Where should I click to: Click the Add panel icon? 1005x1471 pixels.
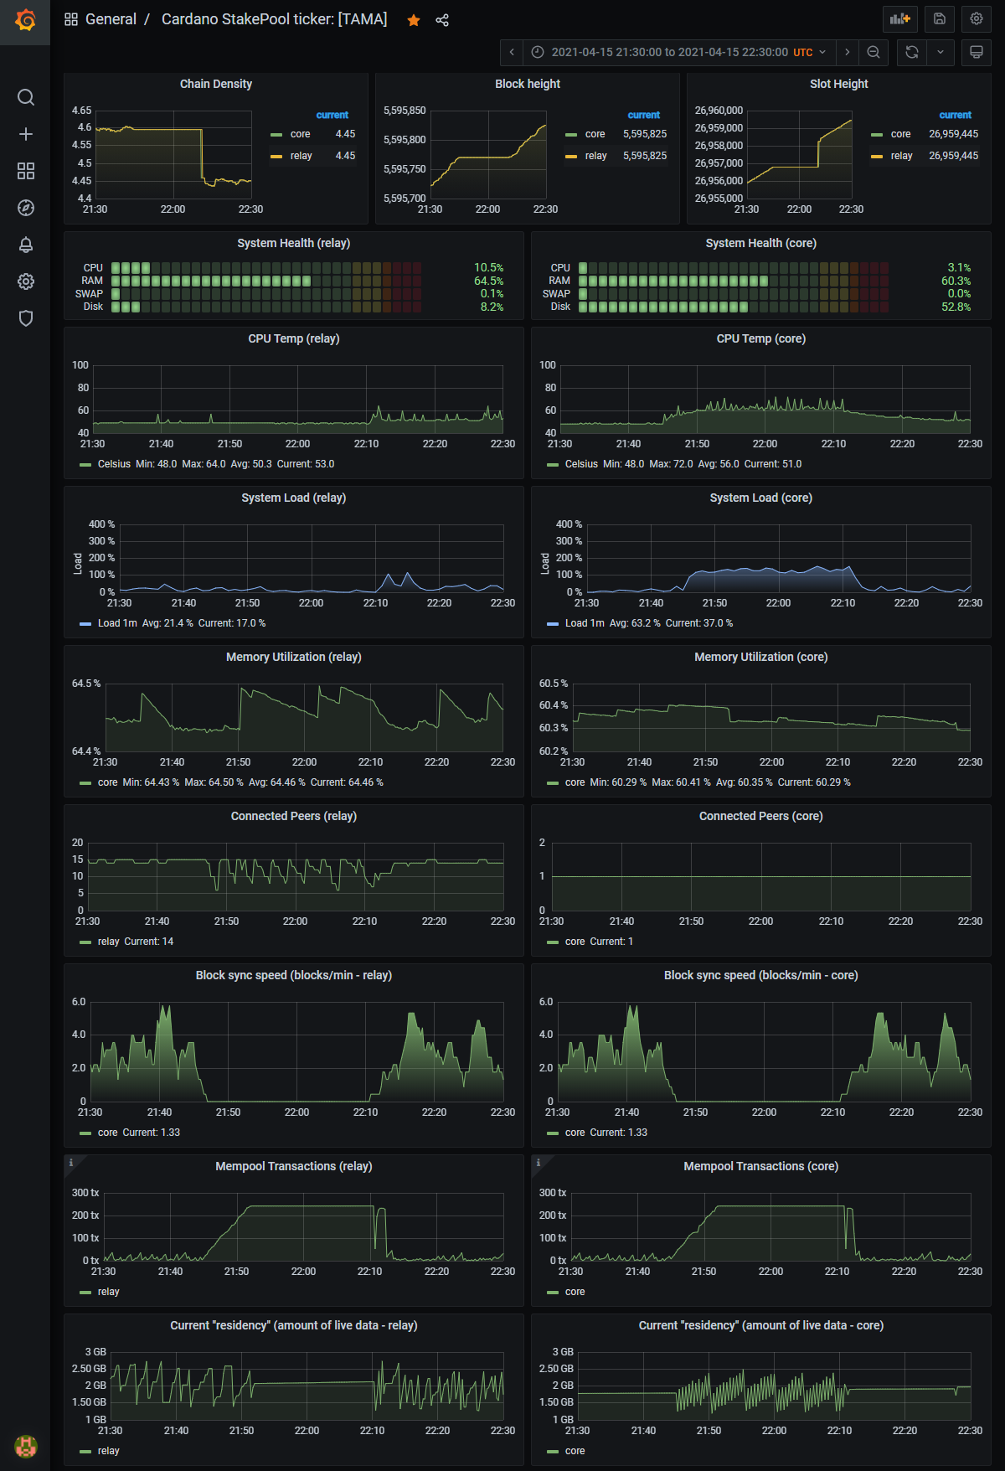[x=900, y=18]
